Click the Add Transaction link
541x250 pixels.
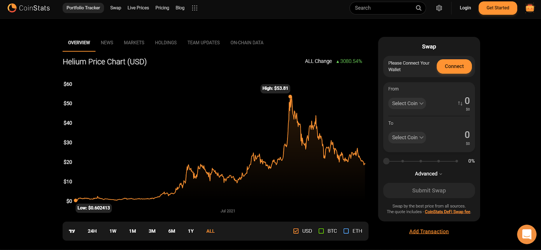click(429, 231)
